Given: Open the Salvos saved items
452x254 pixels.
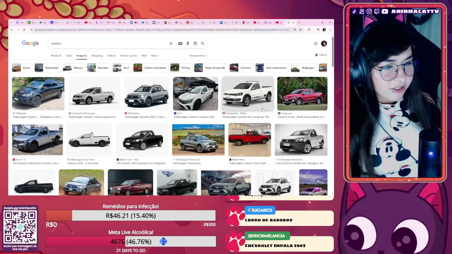Looking at the screenshot, I should [321, 55].
